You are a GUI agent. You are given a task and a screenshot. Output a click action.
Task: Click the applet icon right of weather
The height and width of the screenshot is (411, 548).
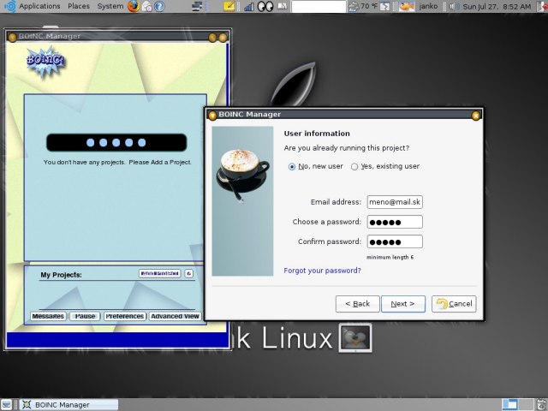[384, 6]
